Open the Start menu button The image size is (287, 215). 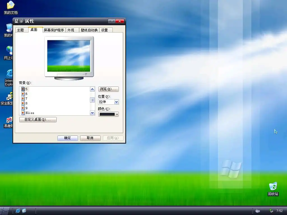5,211
